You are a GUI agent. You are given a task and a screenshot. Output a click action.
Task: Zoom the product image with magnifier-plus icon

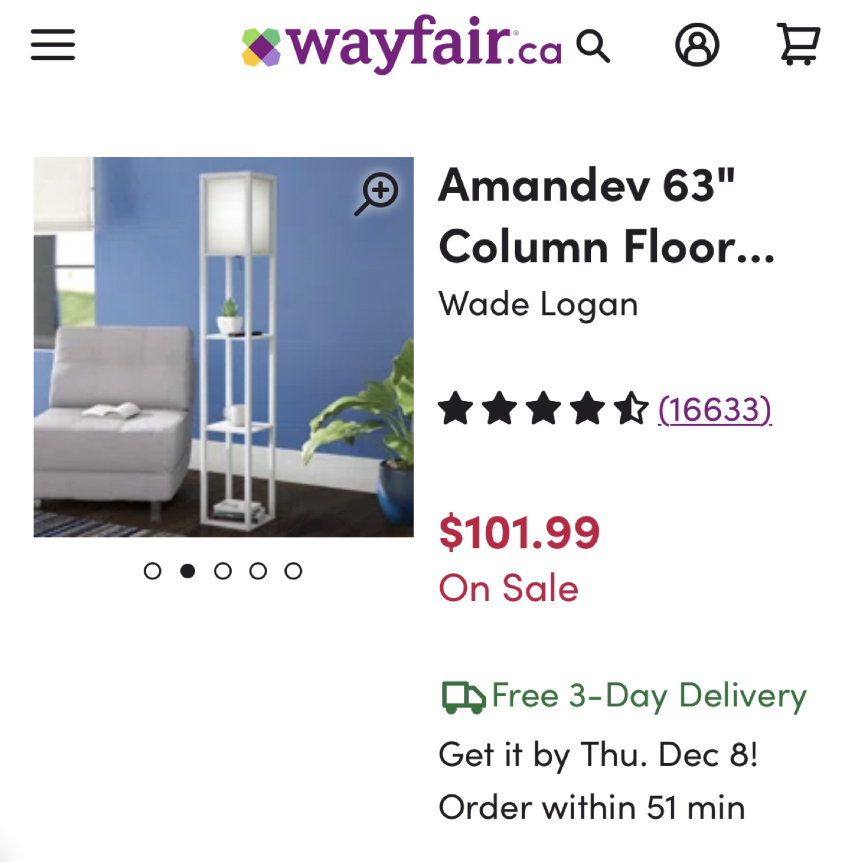[x=377, y=193]
